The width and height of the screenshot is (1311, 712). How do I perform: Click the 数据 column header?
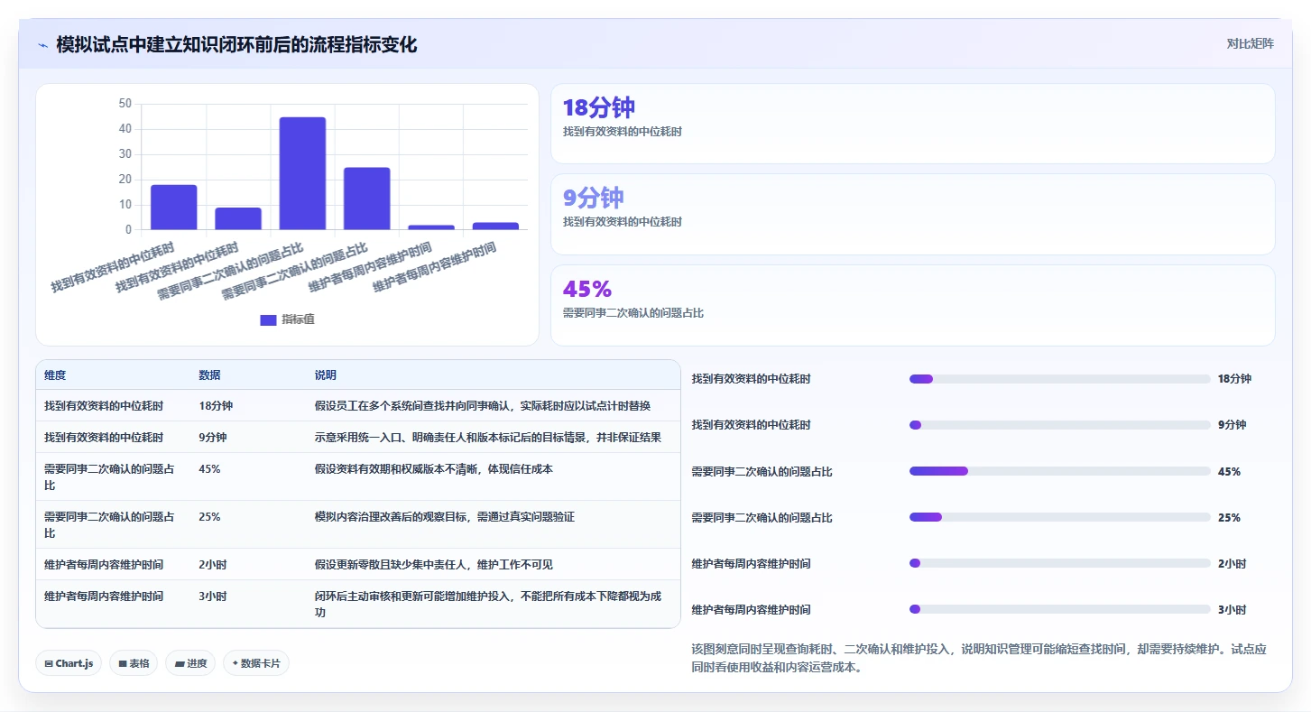pyautogui.click(x=210, y=375)
